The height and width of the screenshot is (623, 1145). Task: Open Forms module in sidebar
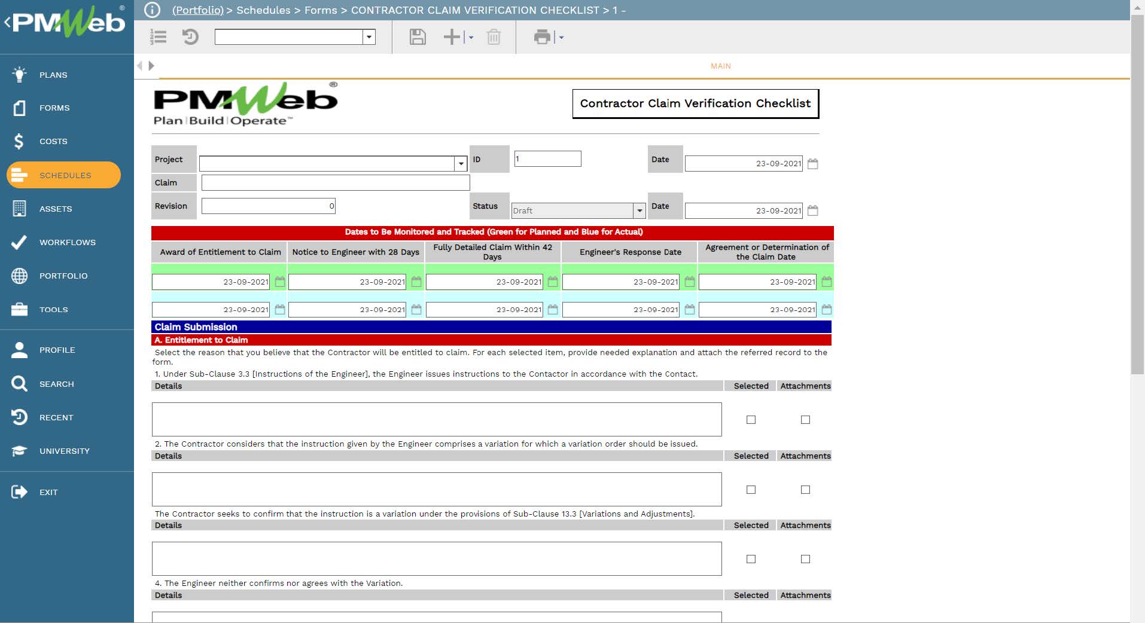[54, 108]
